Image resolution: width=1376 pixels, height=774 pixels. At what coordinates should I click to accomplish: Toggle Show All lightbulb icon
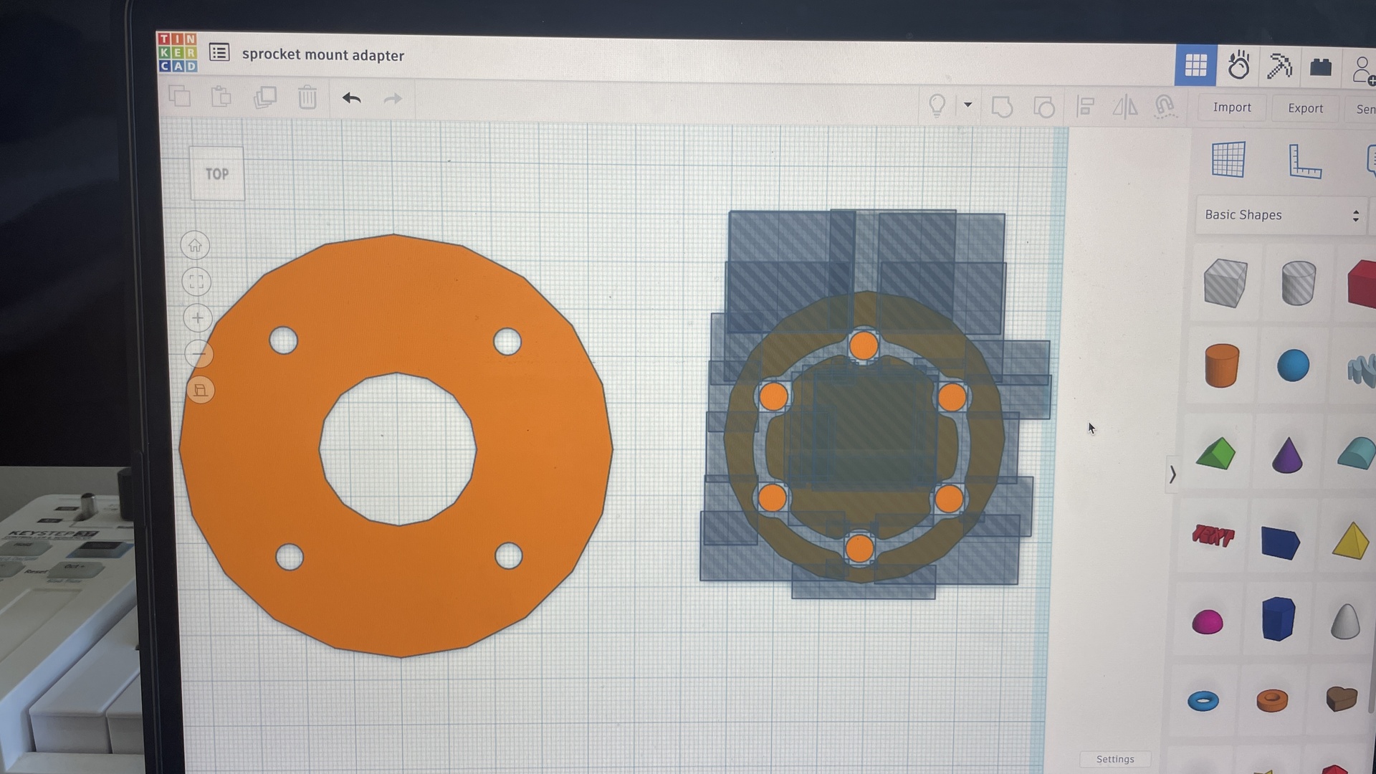coord(937,105)
